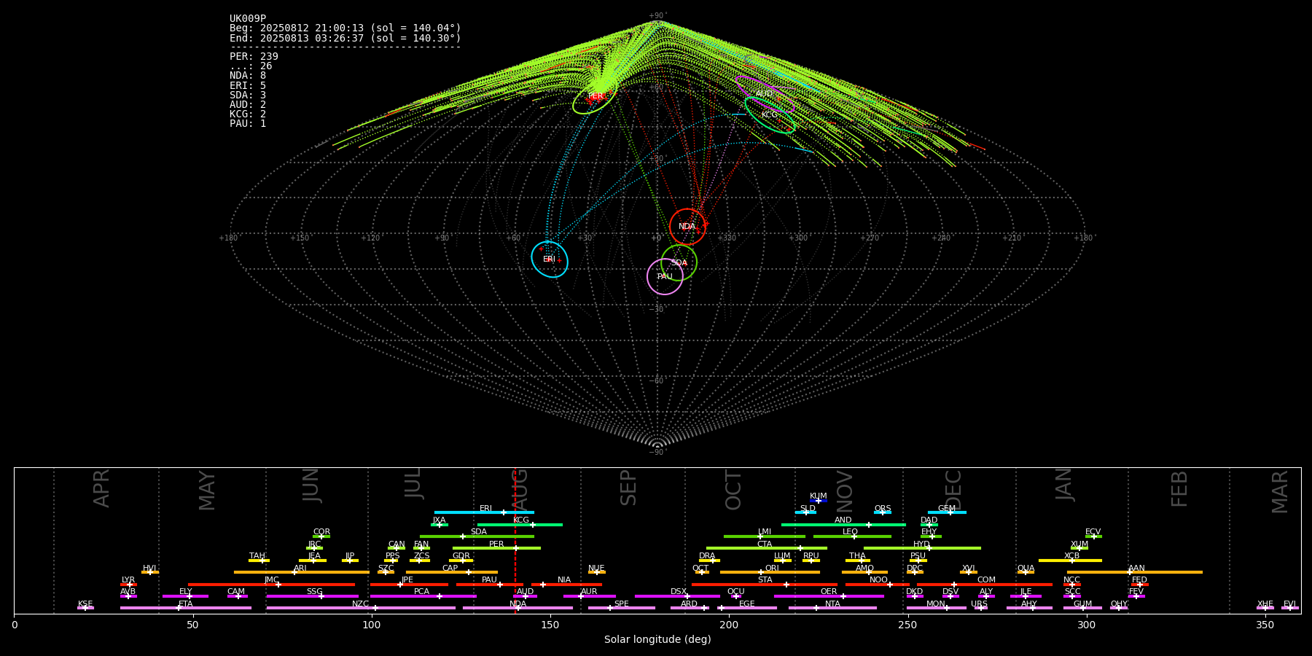
Task: Click the SPE shower bar in the timeline
Action: tap(622, 608)
